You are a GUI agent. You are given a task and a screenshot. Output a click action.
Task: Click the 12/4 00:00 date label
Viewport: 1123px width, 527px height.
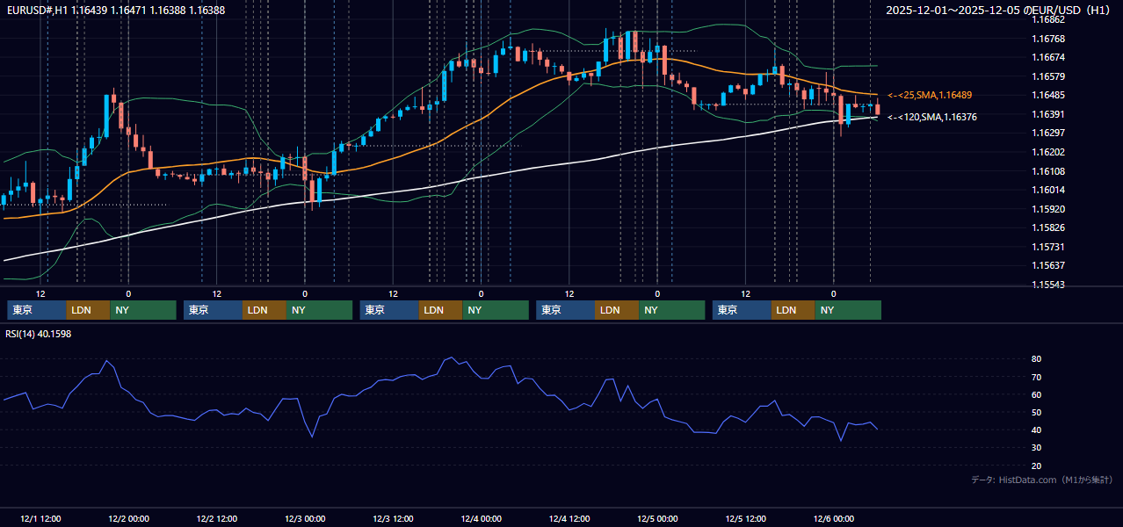click(x=481, y=519)
